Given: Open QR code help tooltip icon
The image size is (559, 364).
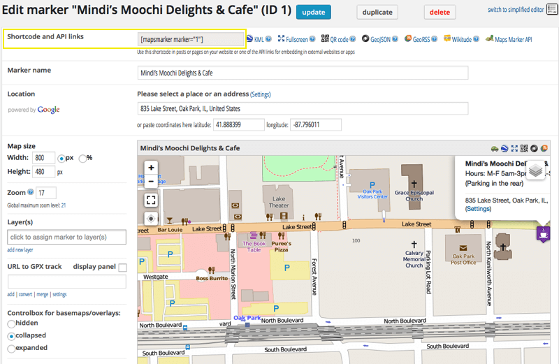Looking at the screenshot, I should click(x=353, y=39).
